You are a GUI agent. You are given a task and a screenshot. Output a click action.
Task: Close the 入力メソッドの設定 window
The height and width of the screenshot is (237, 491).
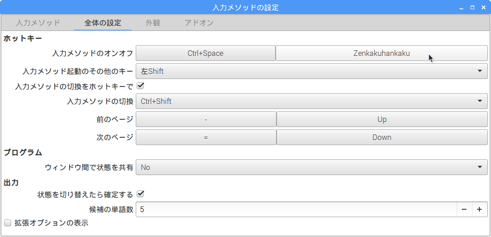(483, 7)
